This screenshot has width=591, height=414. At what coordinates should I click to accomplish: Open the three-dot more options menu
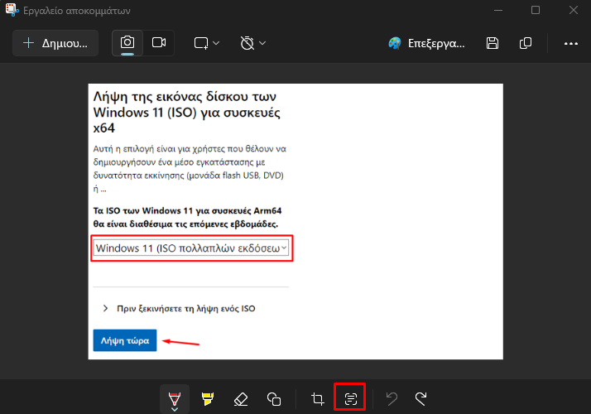[x=570, y=44]
